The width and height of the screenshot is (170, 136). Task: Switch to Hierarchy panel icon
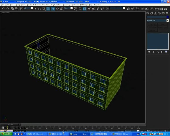155,13
